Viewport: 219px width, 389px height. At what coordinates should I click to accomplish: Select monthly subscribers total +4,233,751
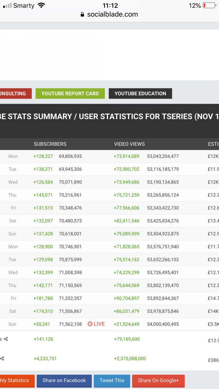click(x=45, y=359)
